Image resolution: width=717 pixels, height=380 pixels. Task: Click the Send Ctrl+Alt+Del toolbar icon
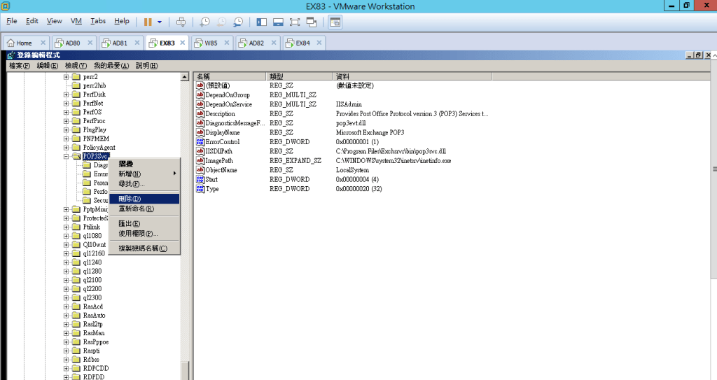coord(181,22)
